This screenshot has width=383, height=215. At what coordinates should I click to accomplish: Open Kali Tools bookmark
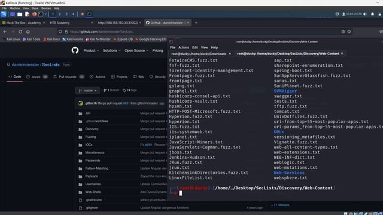[x=32, y=39]
